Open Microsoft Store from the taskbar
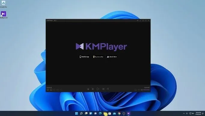Viewport: 205px width, 116px height. pos(110,113)
